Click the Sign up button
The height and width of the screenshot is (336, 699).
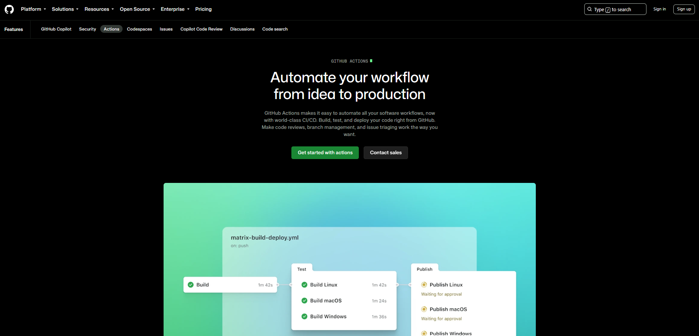point(684,9)
